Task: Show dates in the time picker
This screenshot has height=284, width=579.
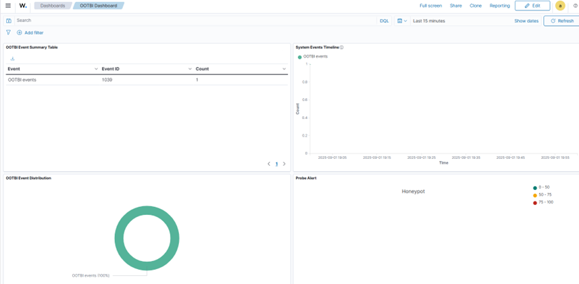Action: pos(526,21)
